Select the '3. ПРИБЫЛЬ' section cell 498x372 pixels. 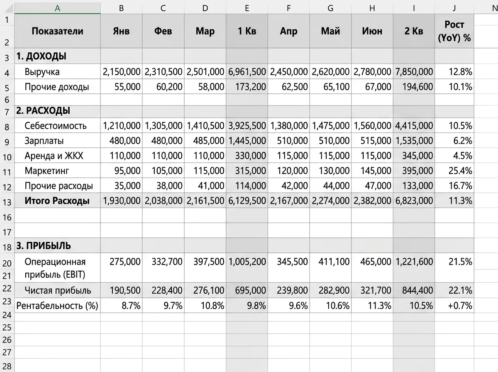tap(58, 245)
